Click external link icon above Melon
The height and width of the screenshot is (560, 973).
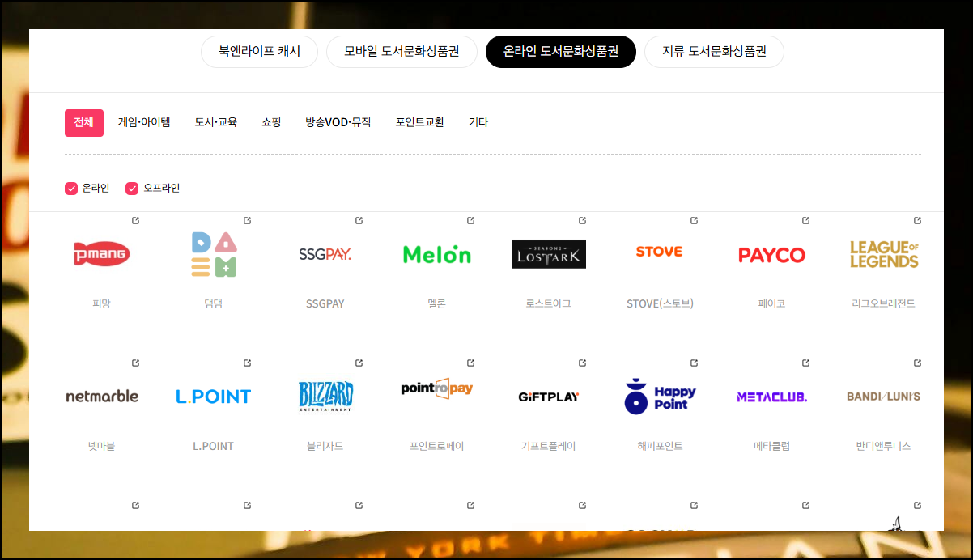click(470, 220)
